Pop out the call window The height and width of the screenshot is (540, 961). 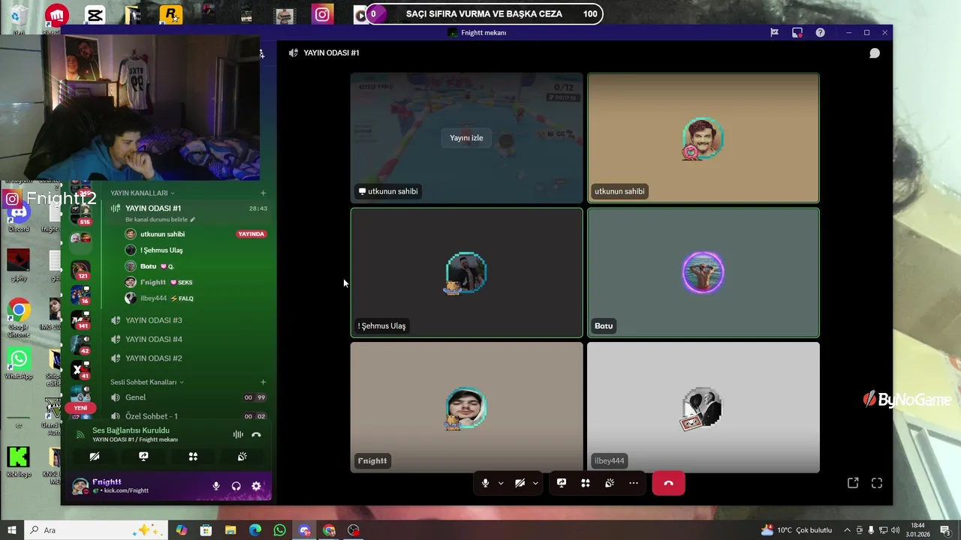[x=853, y=483]
